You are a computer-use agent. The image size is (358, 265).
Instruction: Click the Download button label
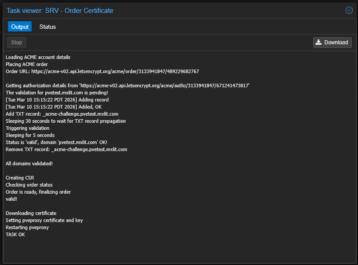pyautogui.click(x=336, y=43)
